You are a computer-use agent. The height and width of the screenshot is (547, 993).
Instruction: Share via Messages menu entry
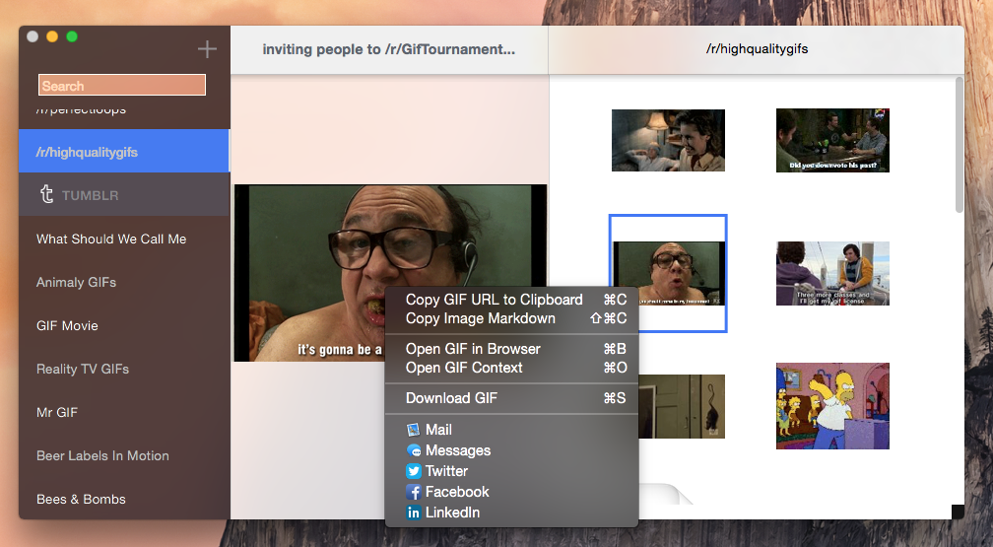coord(511,450)
